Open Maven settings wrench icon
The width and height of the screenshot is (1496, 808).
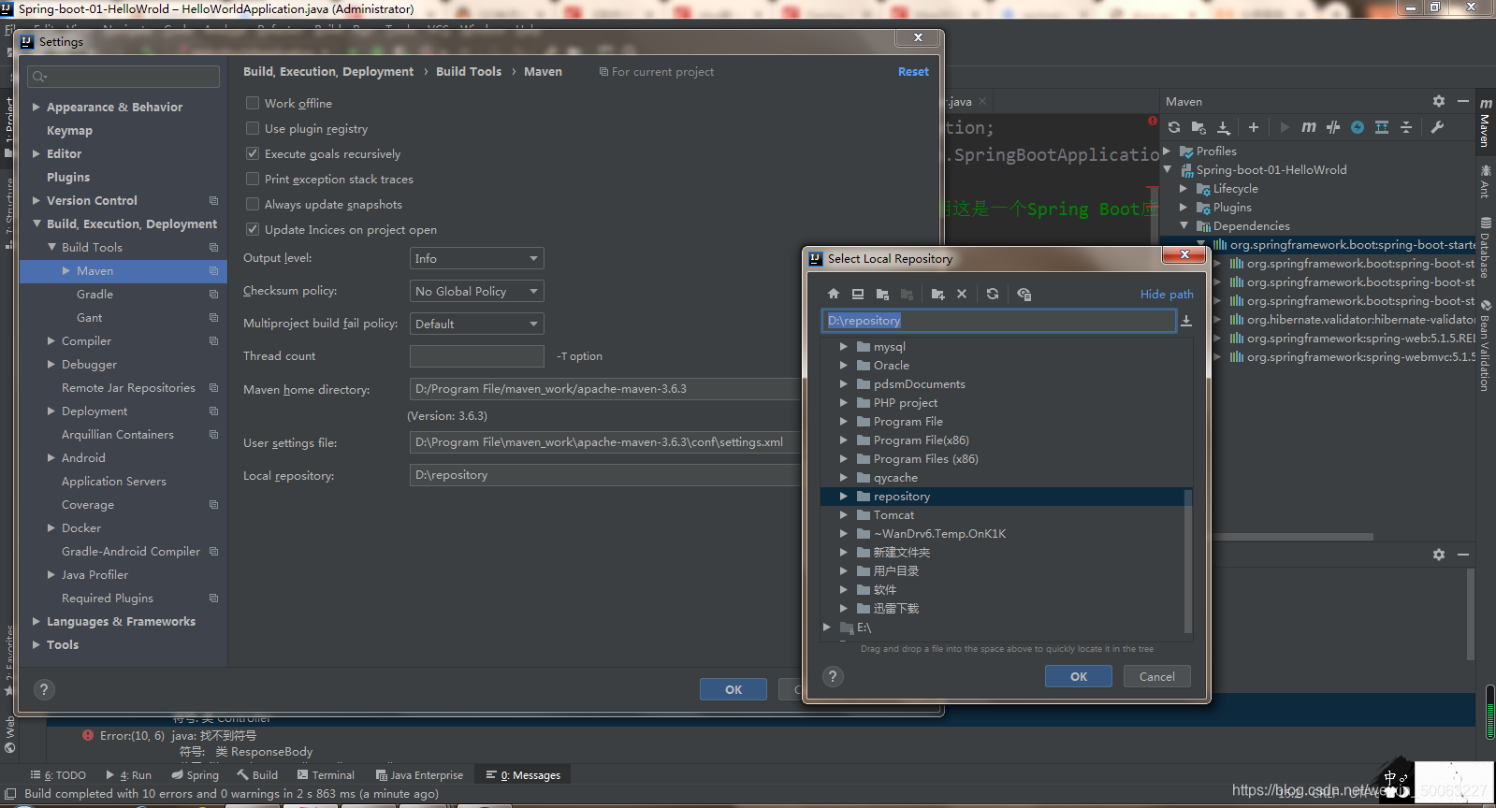tap(1438, 127)
